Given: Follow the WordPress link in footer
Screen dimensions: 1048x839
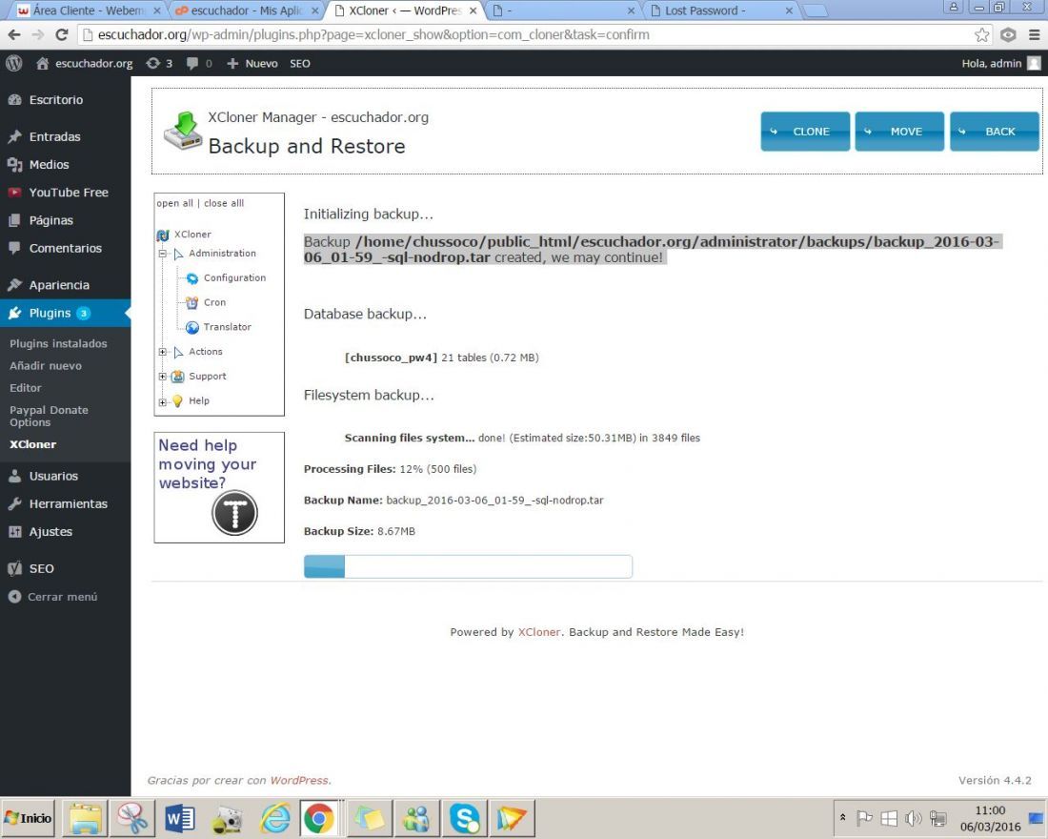Looking at the screenshot, I should pyautogui.click(x=299, y=781).
